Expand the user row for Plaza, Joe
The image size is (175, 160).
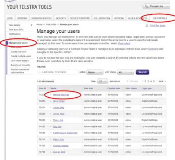click(51, 120)
